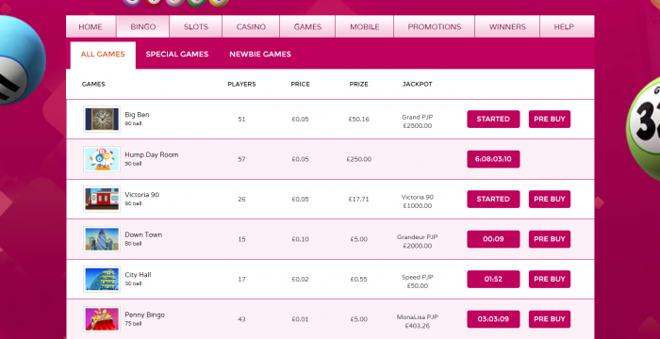660x339 pixels.
Task: Click the 57 players count
Action: pos(241,159)
